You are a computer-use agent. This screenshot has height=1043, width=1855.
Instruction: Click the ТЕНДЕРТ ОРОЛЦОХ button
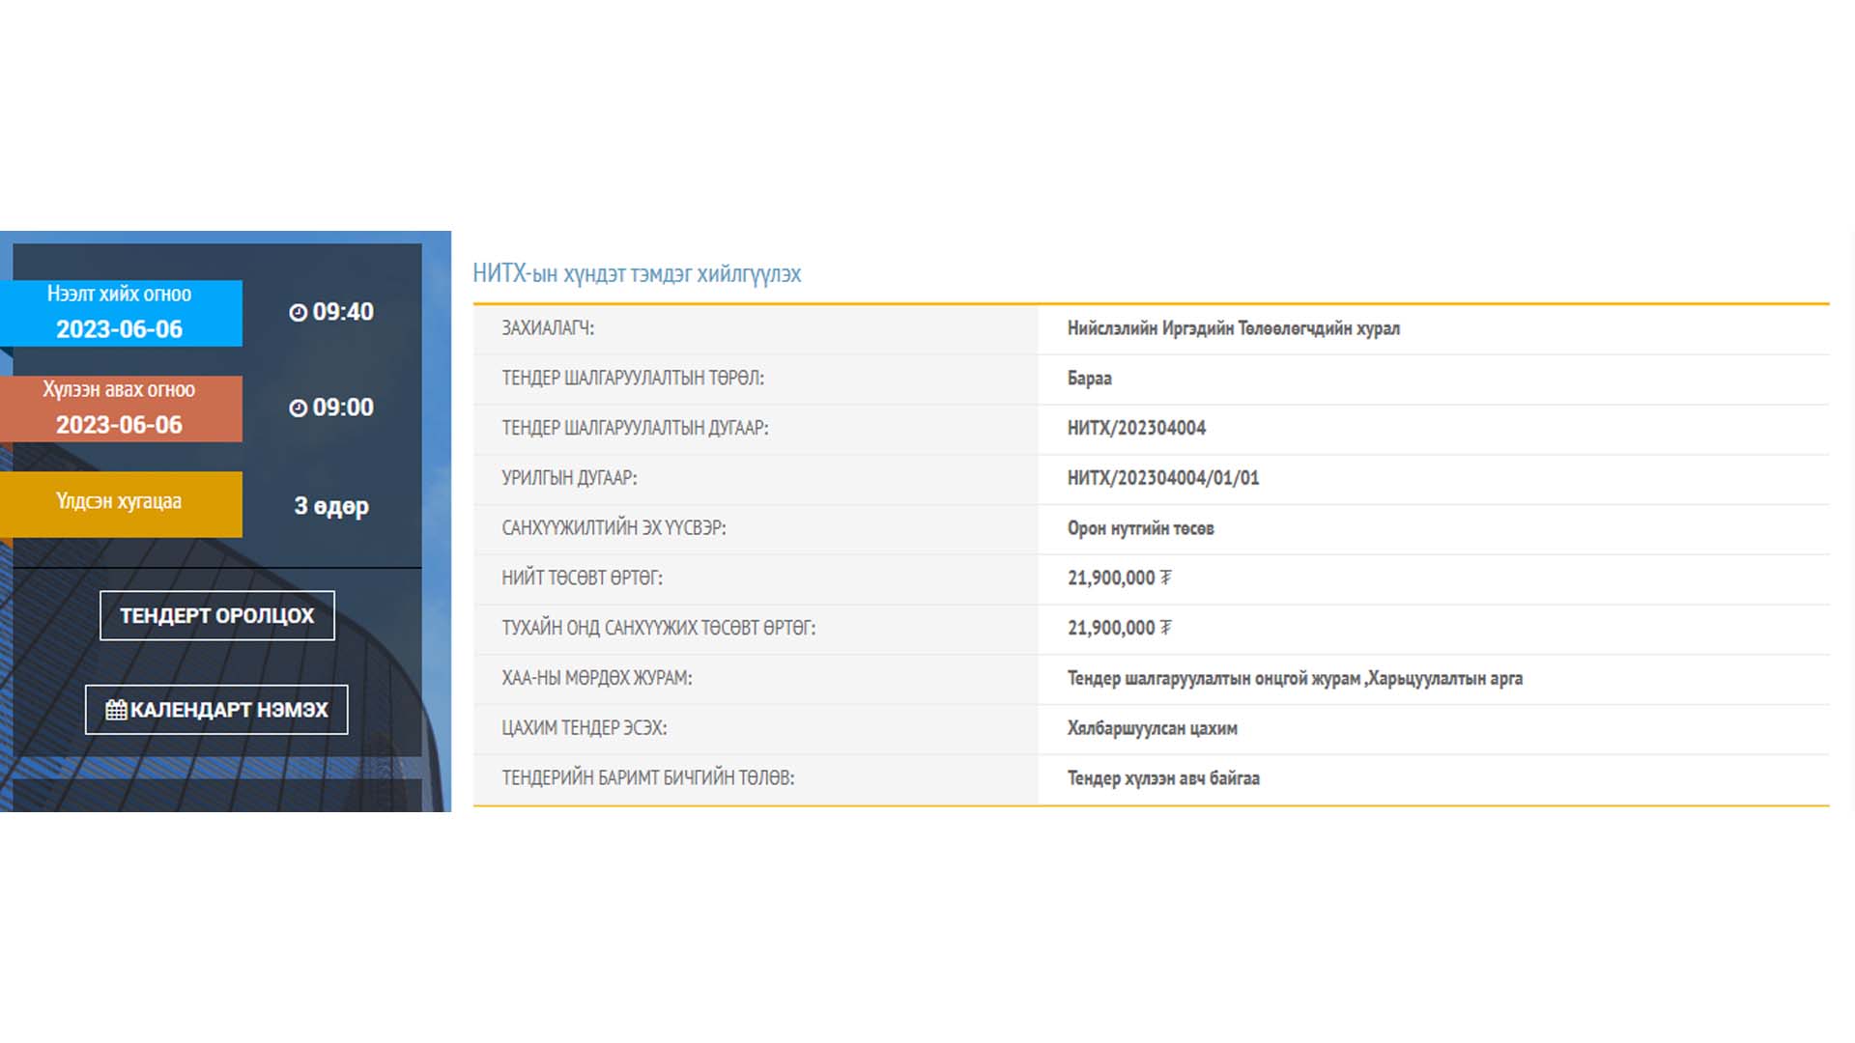pyautogui.click(x=216, y=615)
